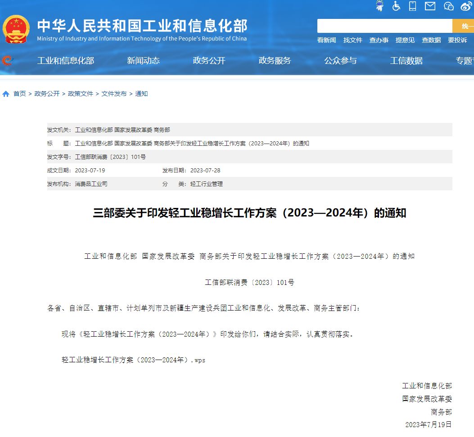Open the mail envelope icon
This screenshot has height=437, width=474.
(x=430, y=6)
